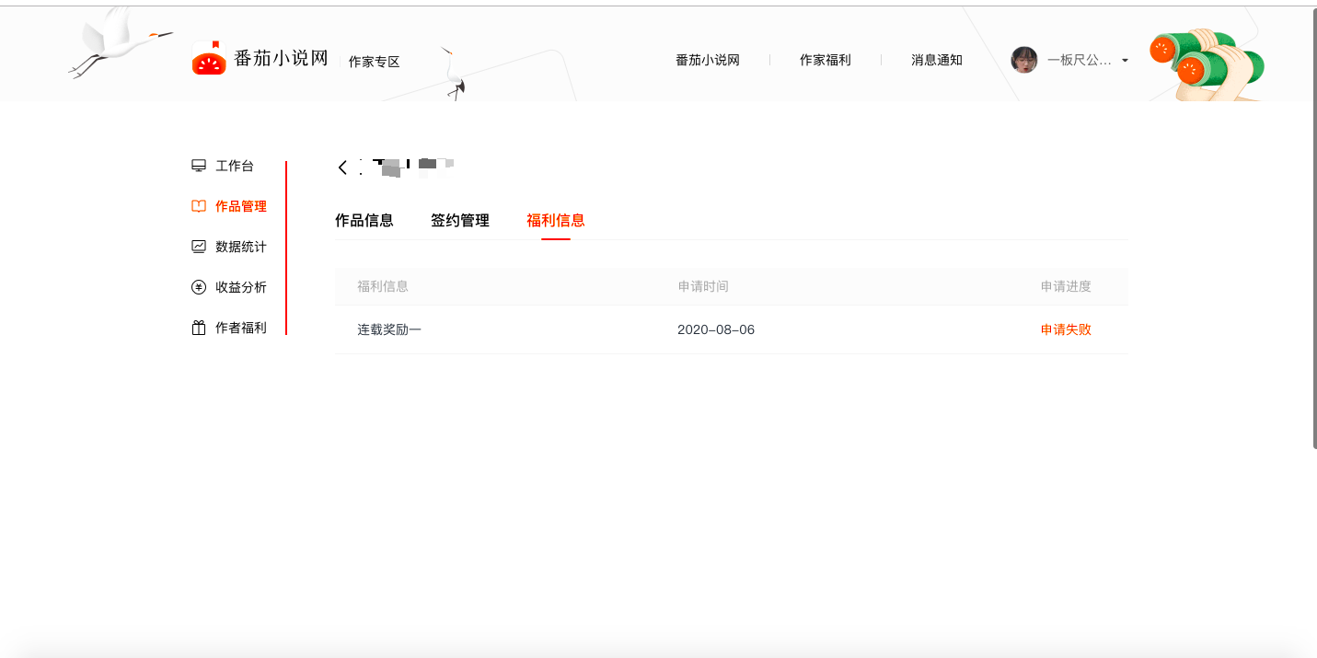Click the 番茄小说网 header link
This screenshot has width=1317, height=658.
[708, 60]
